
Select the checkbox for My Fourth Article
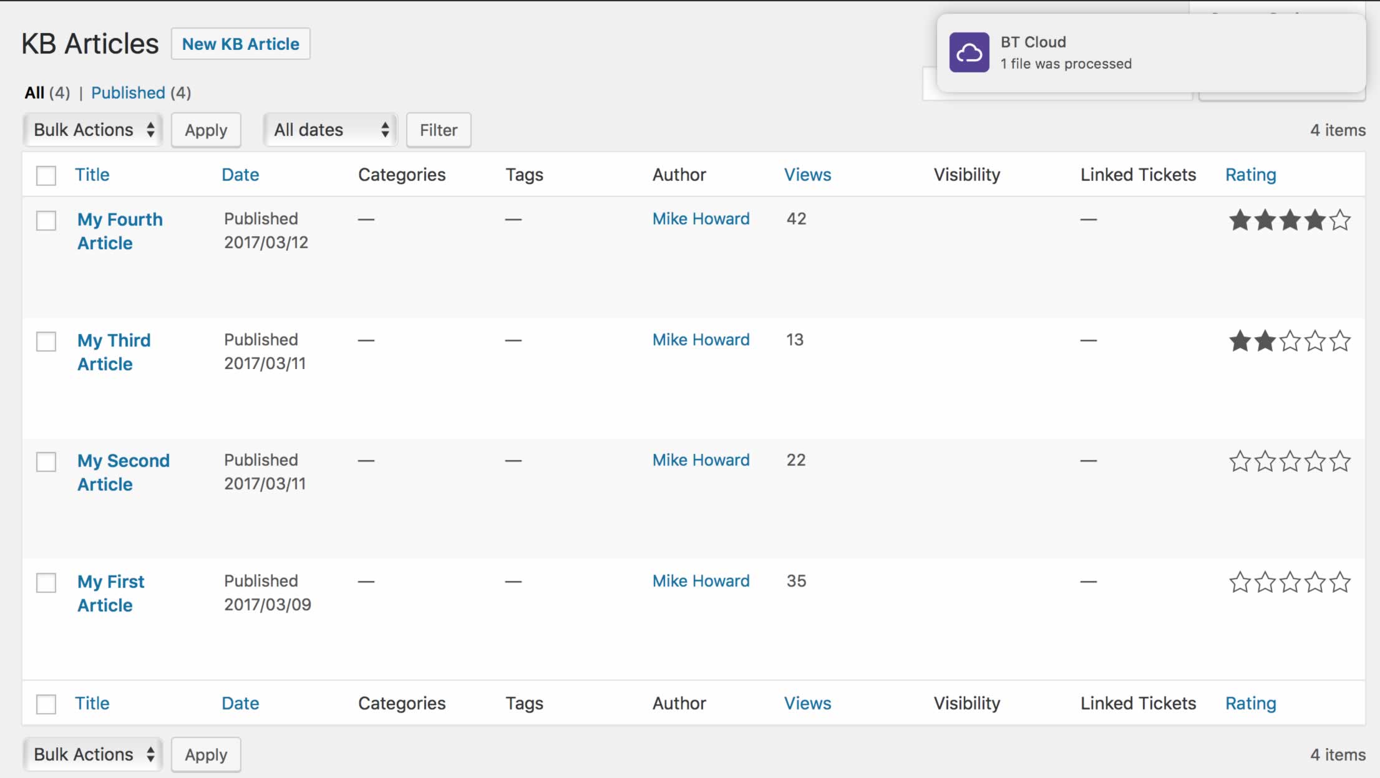(x=46, y=221)
